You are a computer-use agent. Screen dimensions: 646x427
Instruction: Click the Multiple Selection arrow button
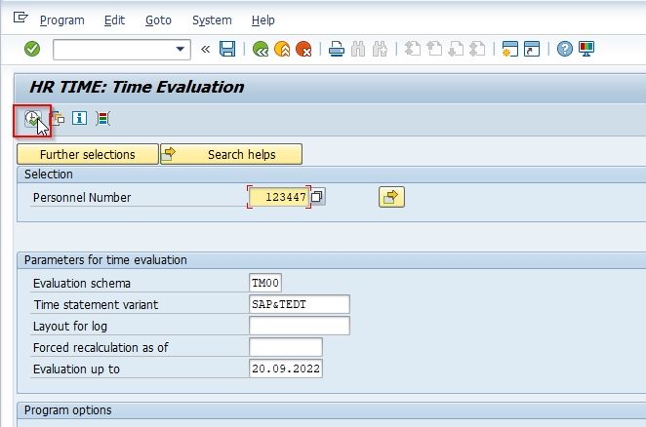point(391,197)
